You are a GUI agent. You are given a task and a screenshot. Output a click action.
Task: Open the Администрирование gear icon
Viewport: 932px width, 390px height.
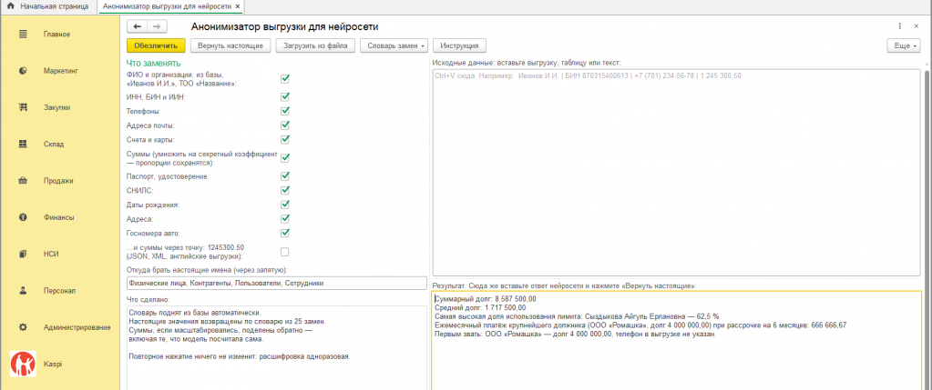23,327
